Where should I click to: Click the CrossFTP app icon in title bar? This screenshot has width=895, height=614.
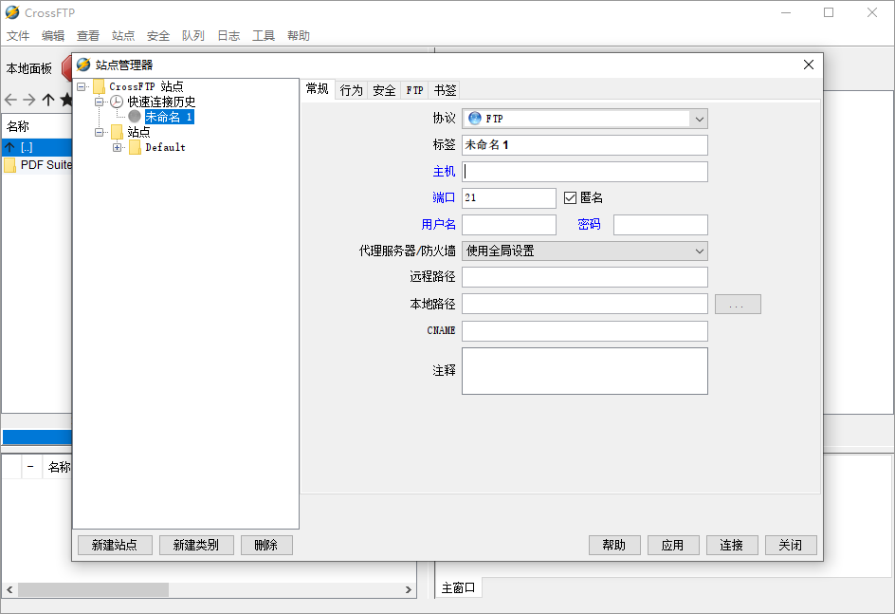12,12
